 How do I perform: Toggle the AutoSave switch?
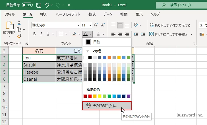coord(27,5)
